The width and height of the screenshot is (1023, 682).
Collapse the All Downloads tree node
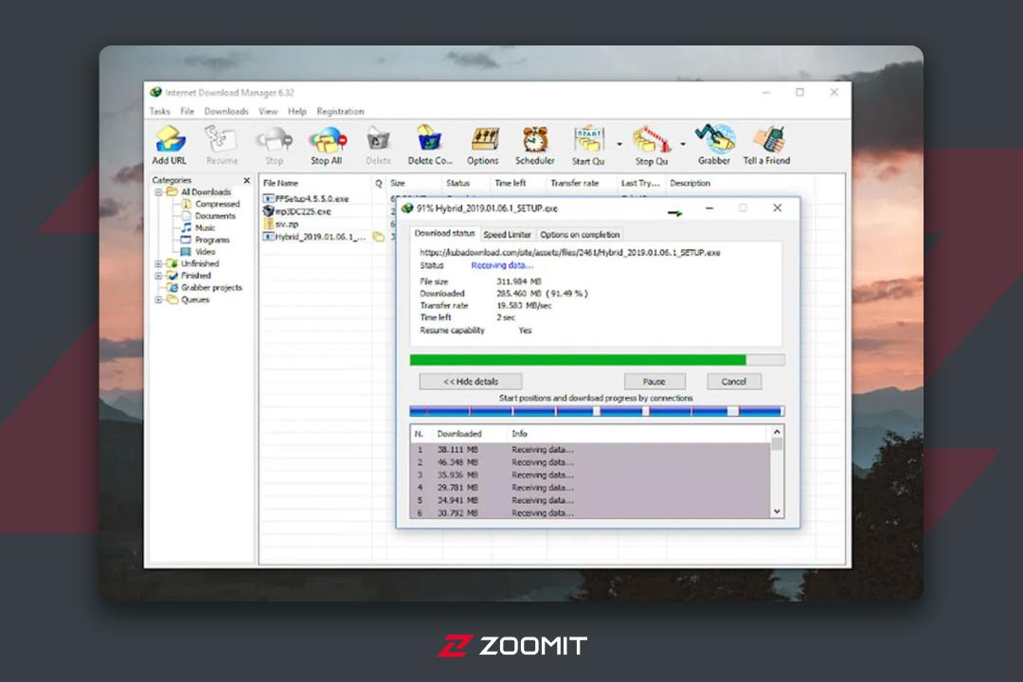tap(158, 192)
